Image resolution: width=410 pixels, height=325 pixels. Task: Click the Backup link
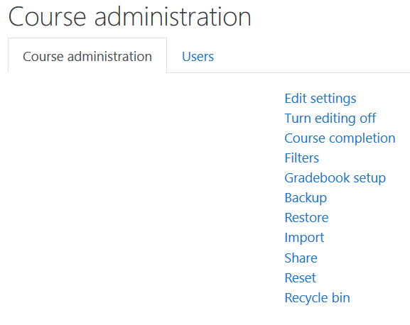coord(306,198)
